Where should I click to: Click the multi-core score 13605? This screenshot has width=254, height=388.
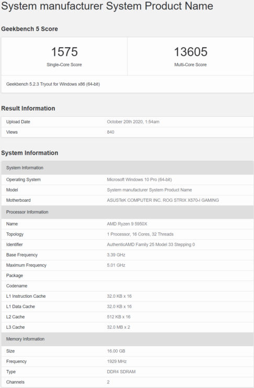coord(191,52)
